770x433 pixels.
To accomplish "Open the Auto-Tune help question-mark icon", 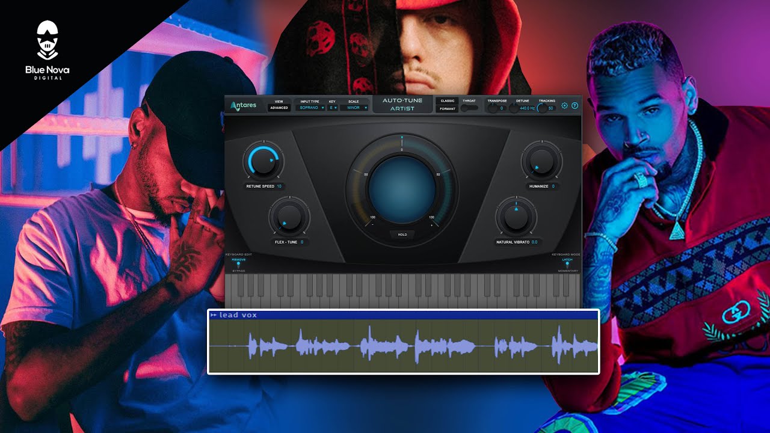I will pyautogui.click(x=574, y=106).
